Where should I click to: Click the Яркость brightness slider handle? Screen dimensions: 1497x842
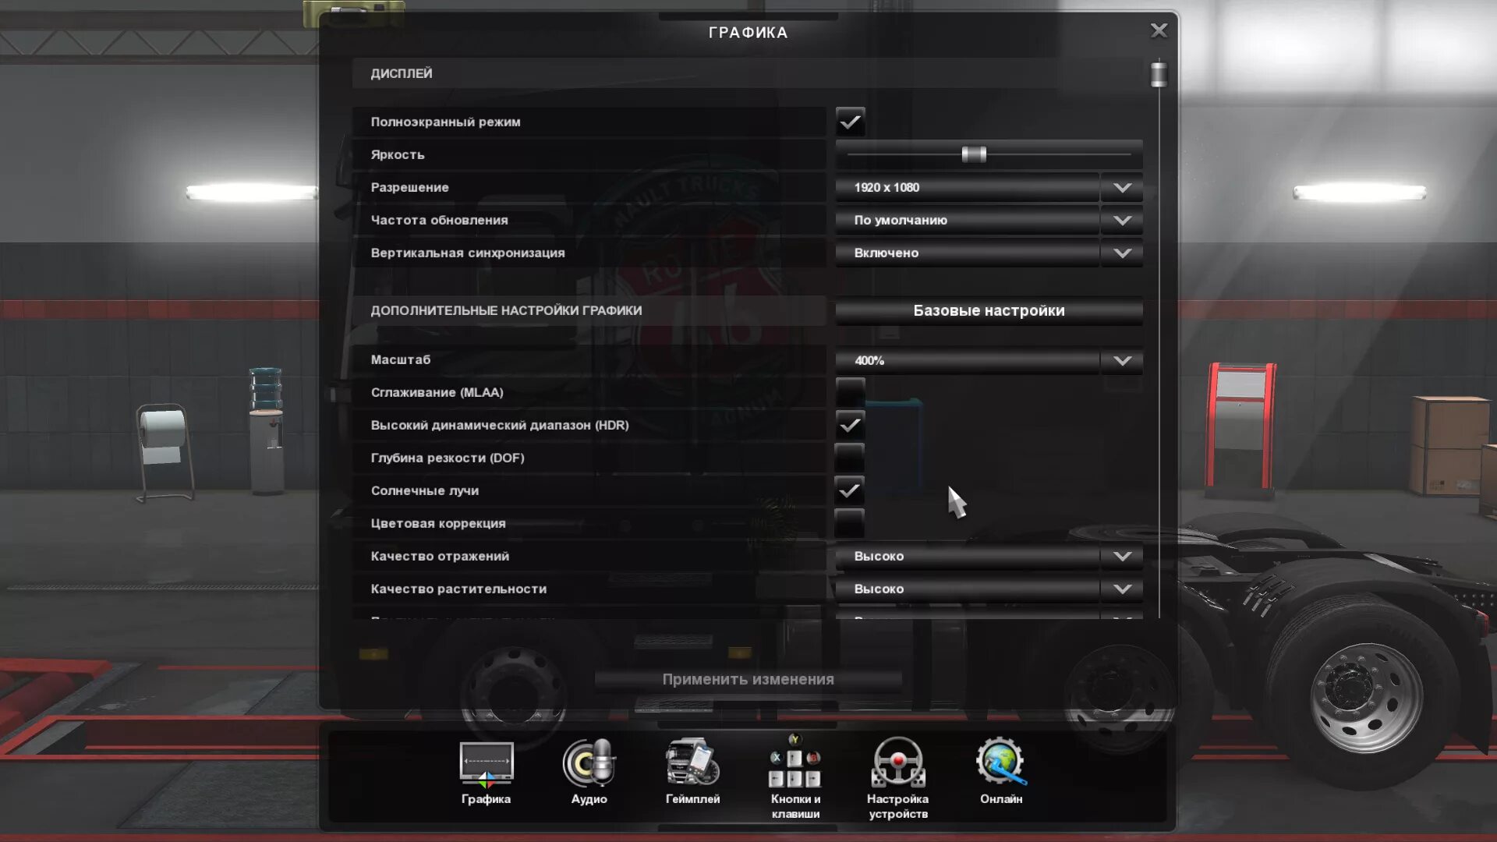[x=974, y=154]
